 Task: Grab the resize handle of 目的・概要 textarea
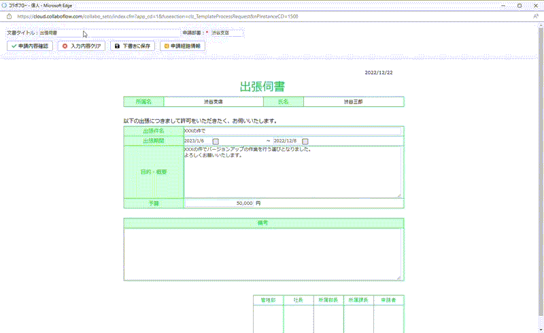point(399,195)
